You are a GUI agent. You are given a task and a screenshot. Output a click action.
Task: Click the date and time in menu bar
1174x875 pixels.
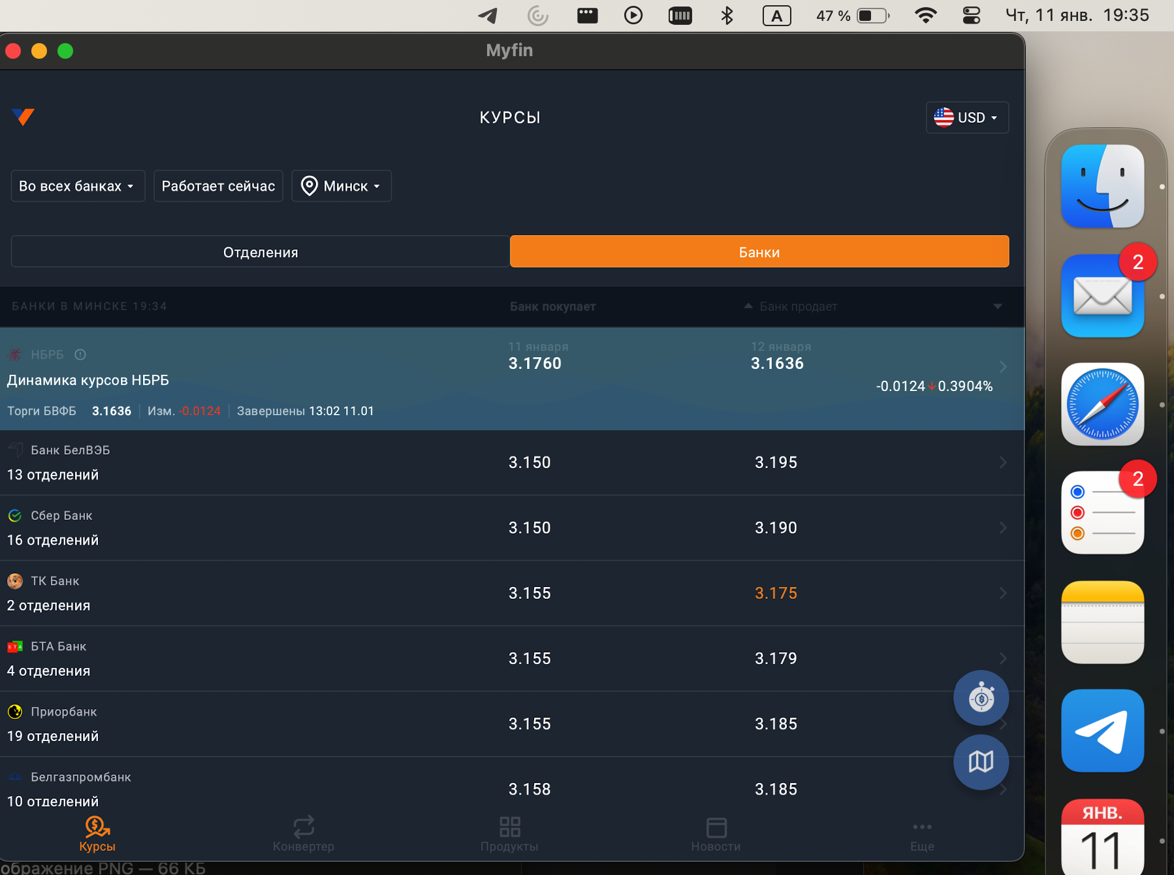point(1077,15)
